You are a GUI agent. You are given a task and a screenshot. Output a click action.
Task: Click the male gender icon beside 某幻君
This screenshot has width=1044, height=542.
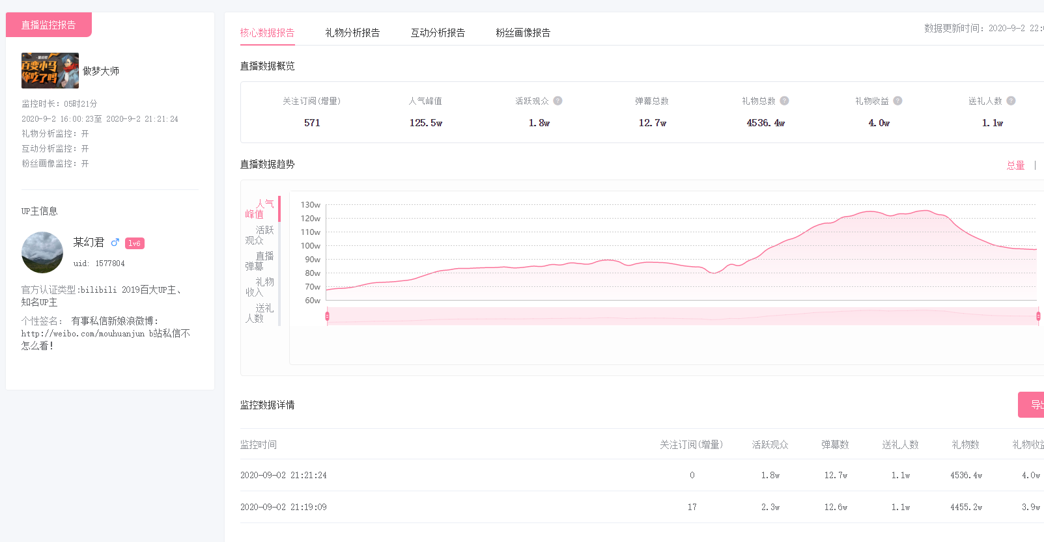tap(115, 243)
